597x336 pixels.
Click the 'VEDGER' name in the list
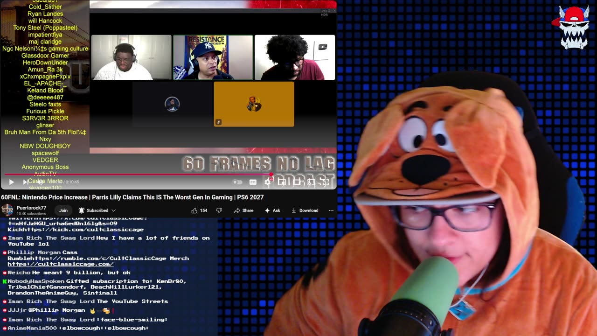click(45, 160)
